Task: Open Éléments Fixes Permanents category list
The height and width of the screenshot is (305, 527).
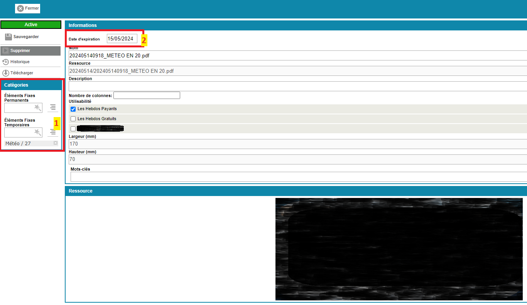Action: pos(53,107)
